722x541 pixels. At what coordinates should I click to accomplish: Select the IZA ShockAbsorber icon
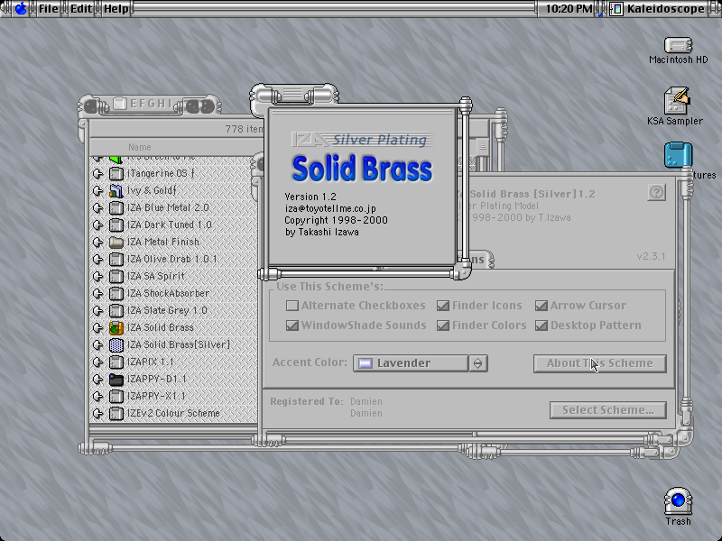click(x=116, y=294)
